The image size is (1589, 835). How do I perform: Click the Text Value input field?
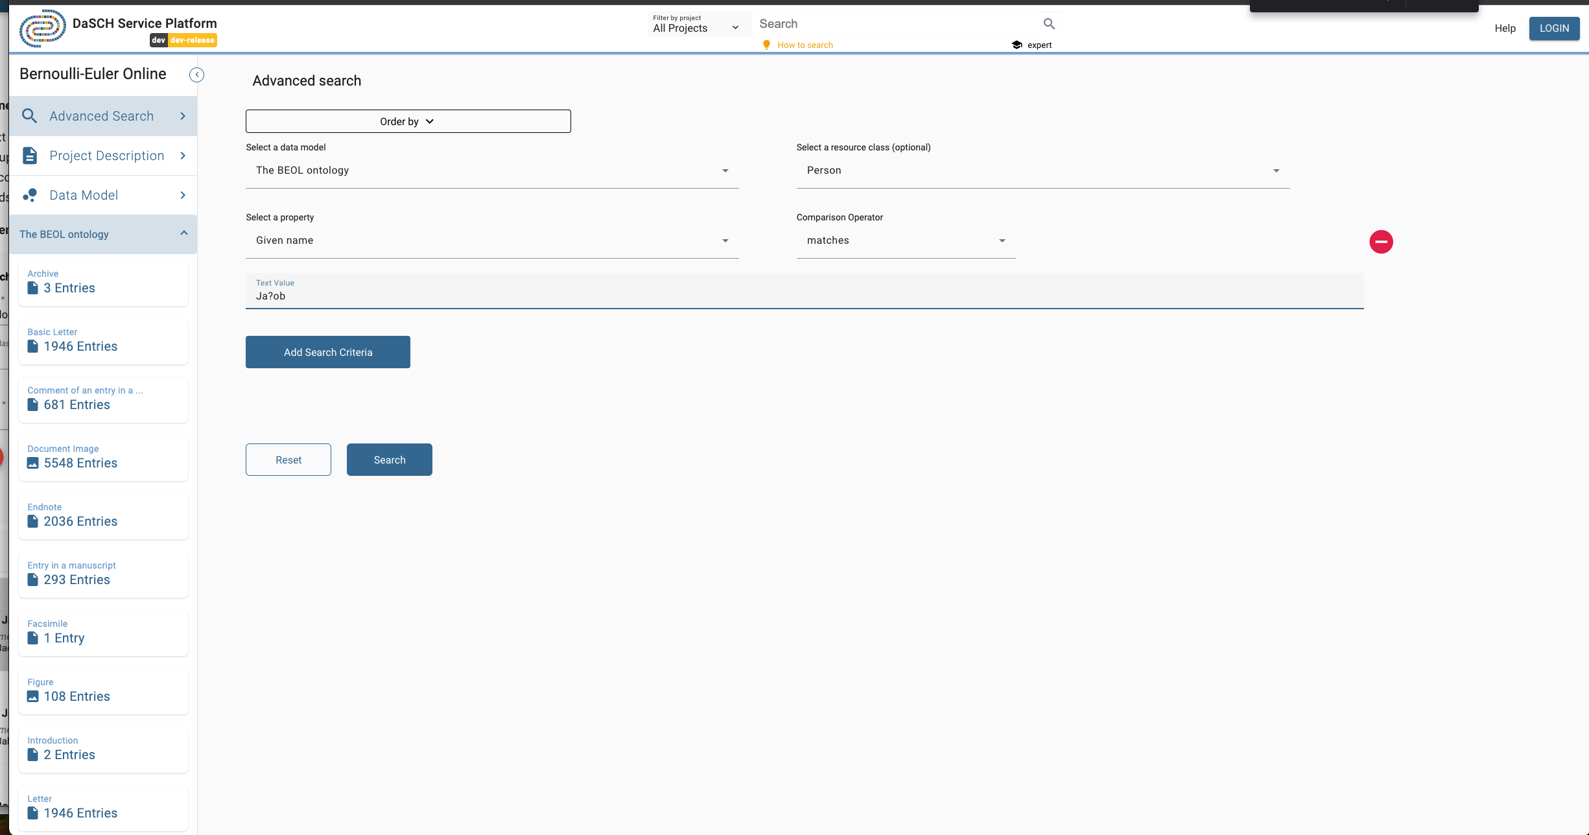click(x=804, y=296)
